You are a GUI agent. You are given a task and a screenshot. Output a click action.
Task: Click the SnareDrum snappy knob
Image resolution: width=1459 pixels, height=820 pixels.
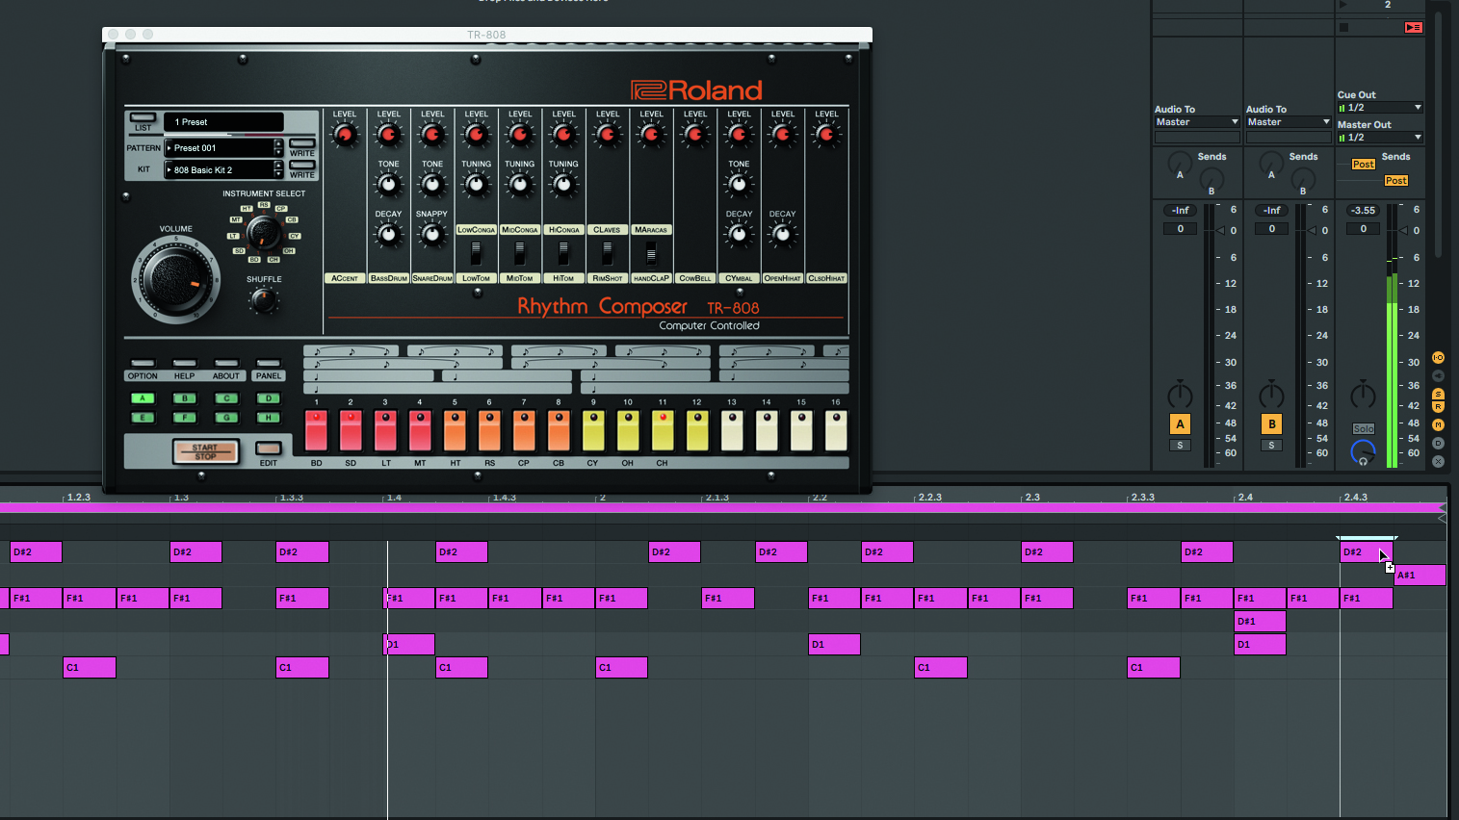click(x=432, y=234)
